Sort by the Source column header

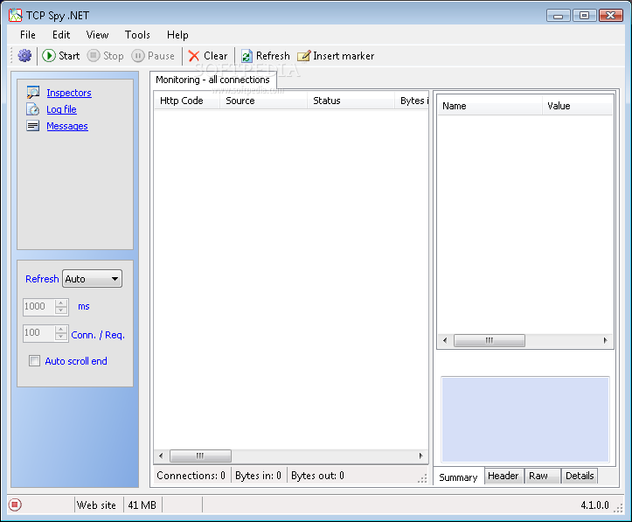264,101
